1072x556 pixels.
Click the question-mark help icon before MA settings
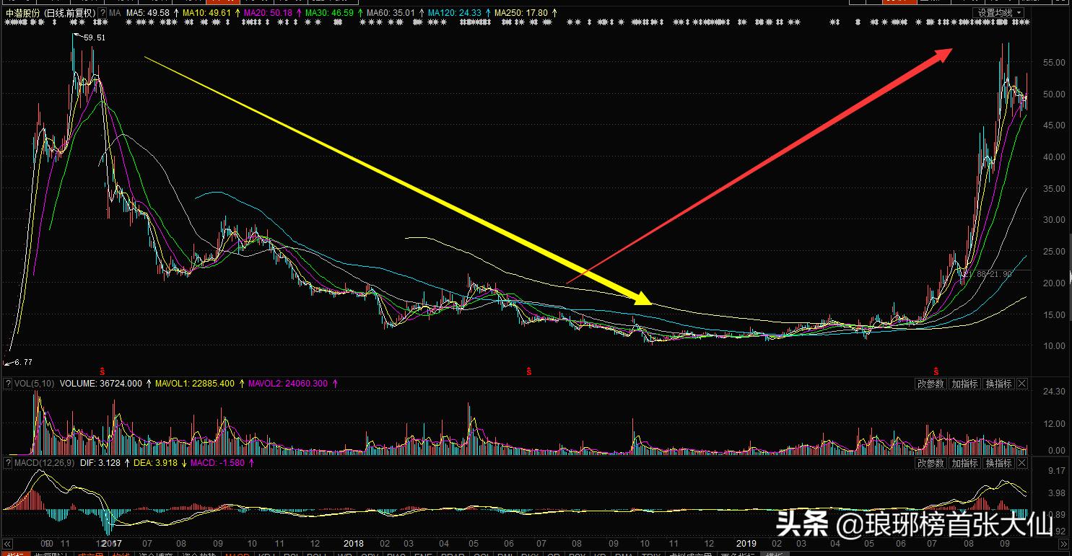pyautogui.click(x=102, y=12)
